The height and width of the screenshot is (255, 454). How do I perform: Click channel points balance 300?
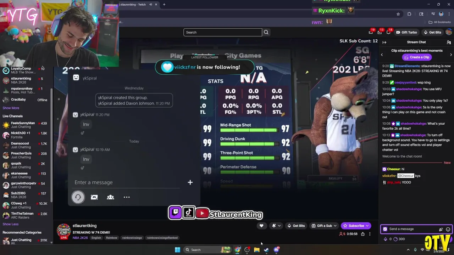(x=399, y=239)
